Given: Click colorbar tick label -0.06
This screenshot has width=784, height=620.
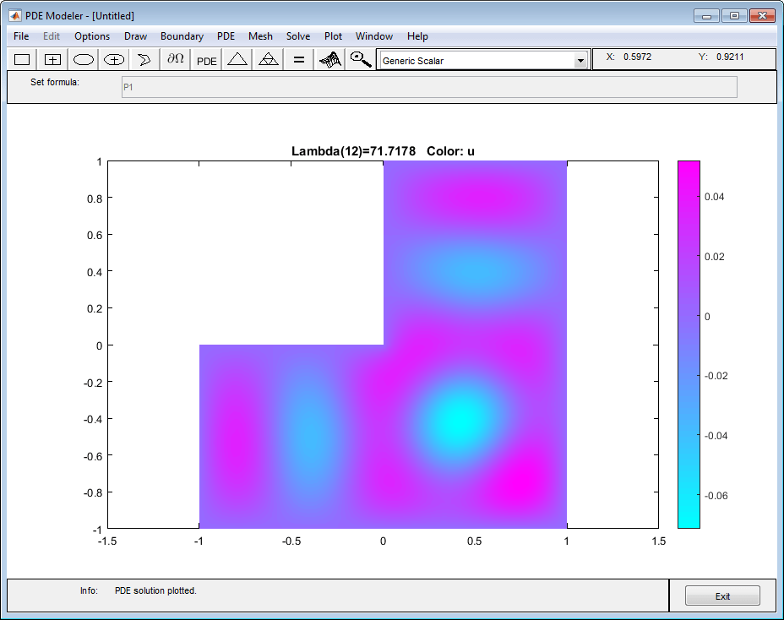Looking at the screenshot, I should pos(716,496).
